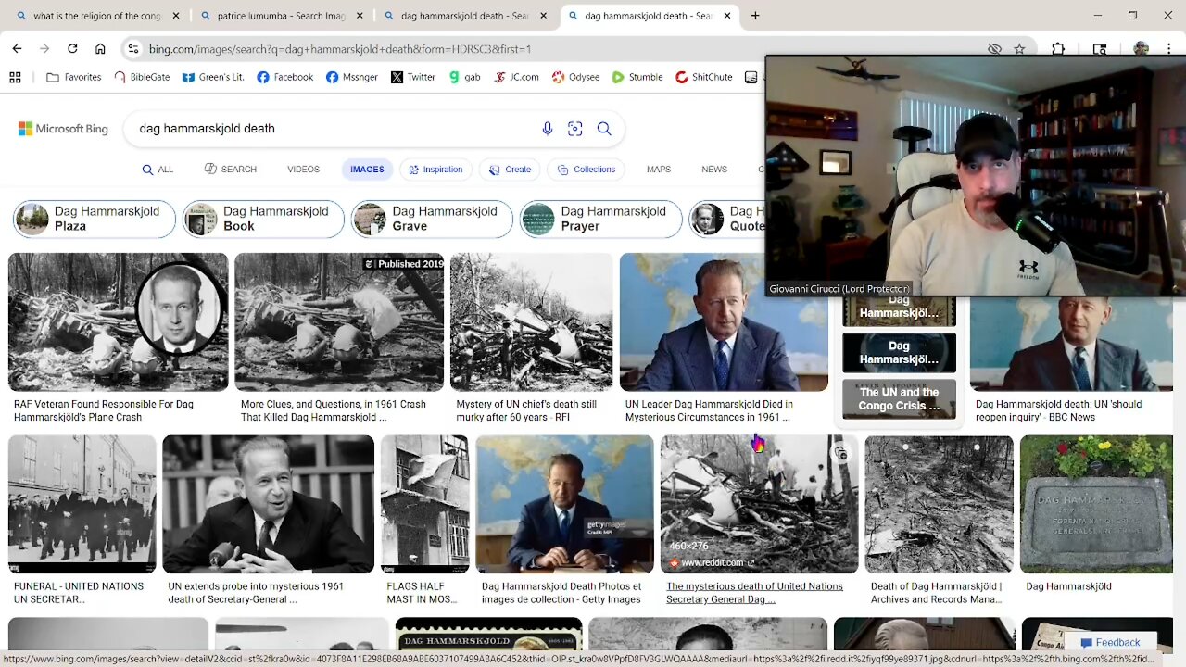Select the MAPS category
This screenshot has width=1186, height=667.
(x=659, y=170)
